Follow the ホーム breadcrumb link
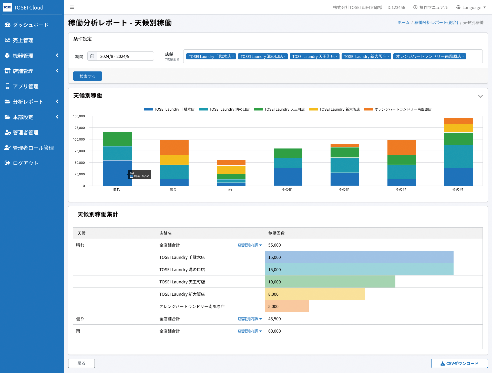Viewport: 492px width, 373px height. coord(404,23)
